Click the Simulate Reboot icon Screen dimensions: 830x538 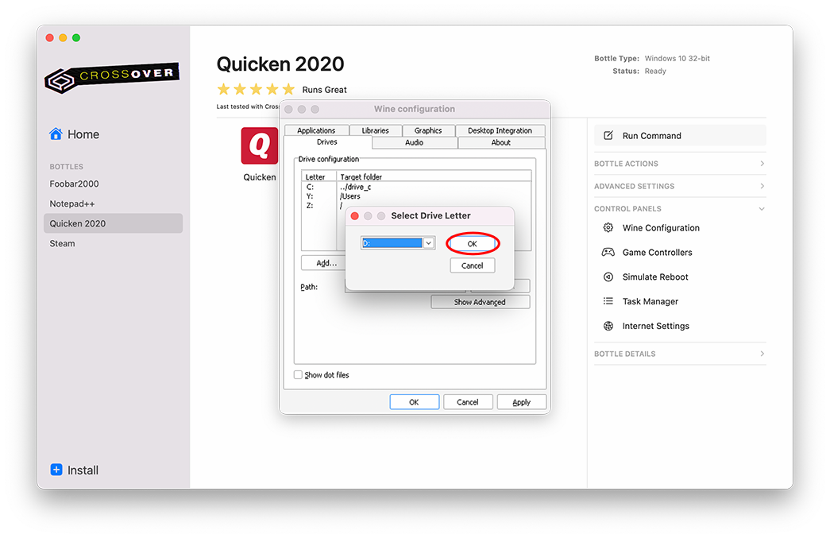(608, 277)
